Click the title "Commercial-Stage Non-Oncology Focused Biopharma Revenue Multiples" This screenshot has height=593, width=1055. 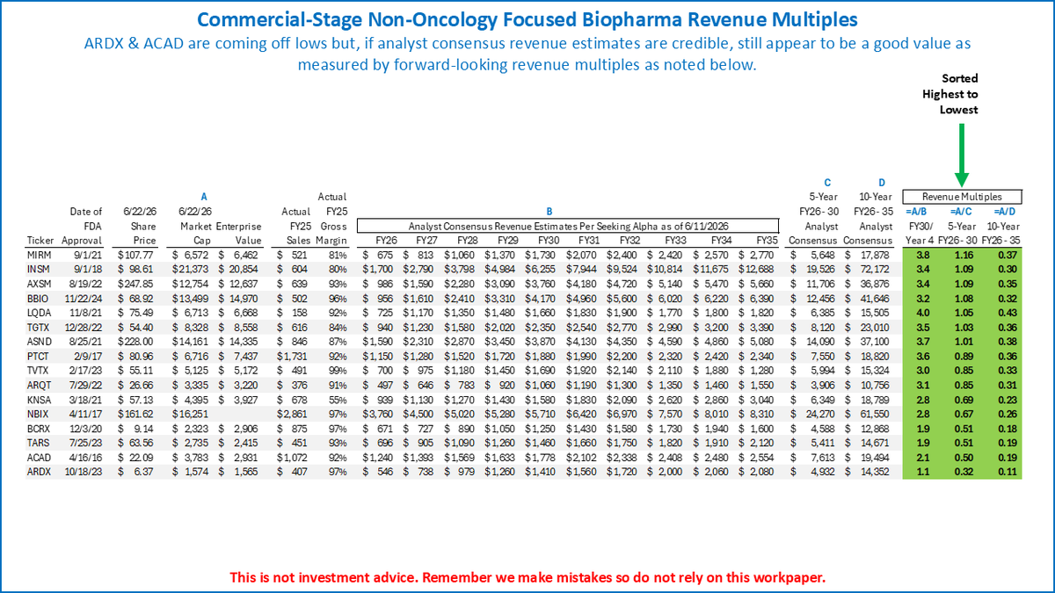point(527,18)
